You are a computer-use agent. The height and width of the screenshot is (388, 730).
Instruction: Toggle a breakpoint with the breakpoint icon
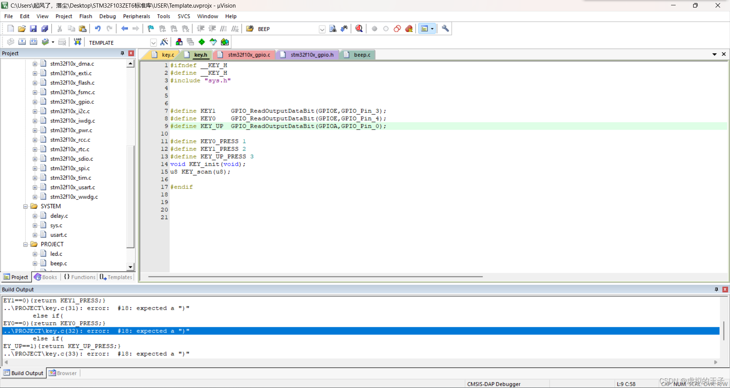tap(375, 29)
